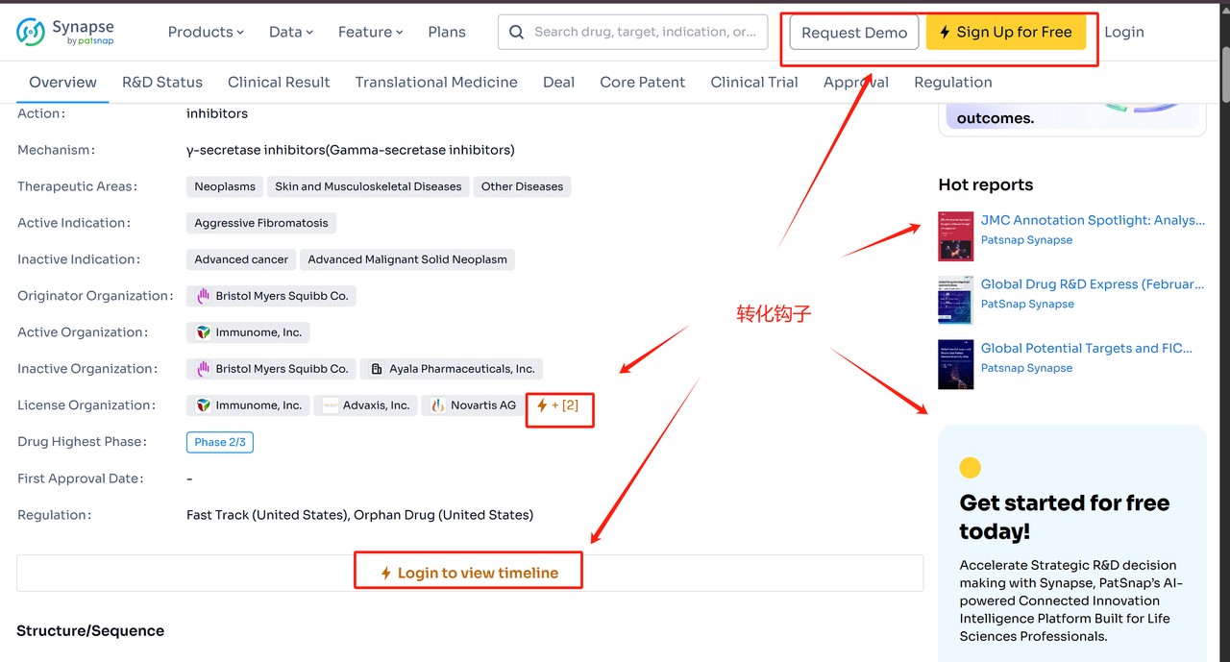This screenshot has height=662, width=1230.
Task: Click the Synapse by Patsnap logo
Action: [x=65, y=32]
